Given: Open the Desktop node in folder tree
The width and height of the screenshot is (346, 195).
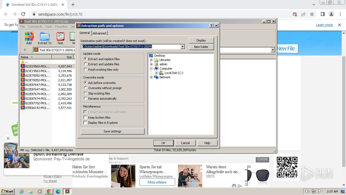Looking at the screenshot, I should [157, 56].
